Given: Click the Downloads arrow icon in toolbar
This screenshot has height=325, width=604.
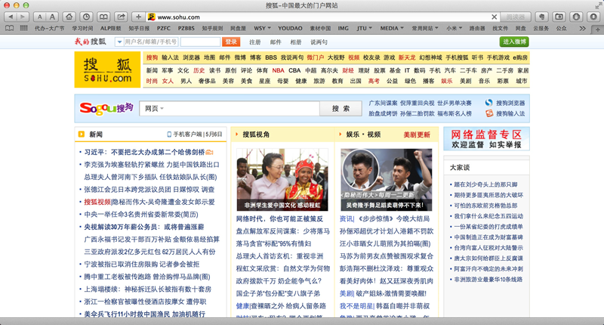Looking at the screenshot, I should [593, 17].
